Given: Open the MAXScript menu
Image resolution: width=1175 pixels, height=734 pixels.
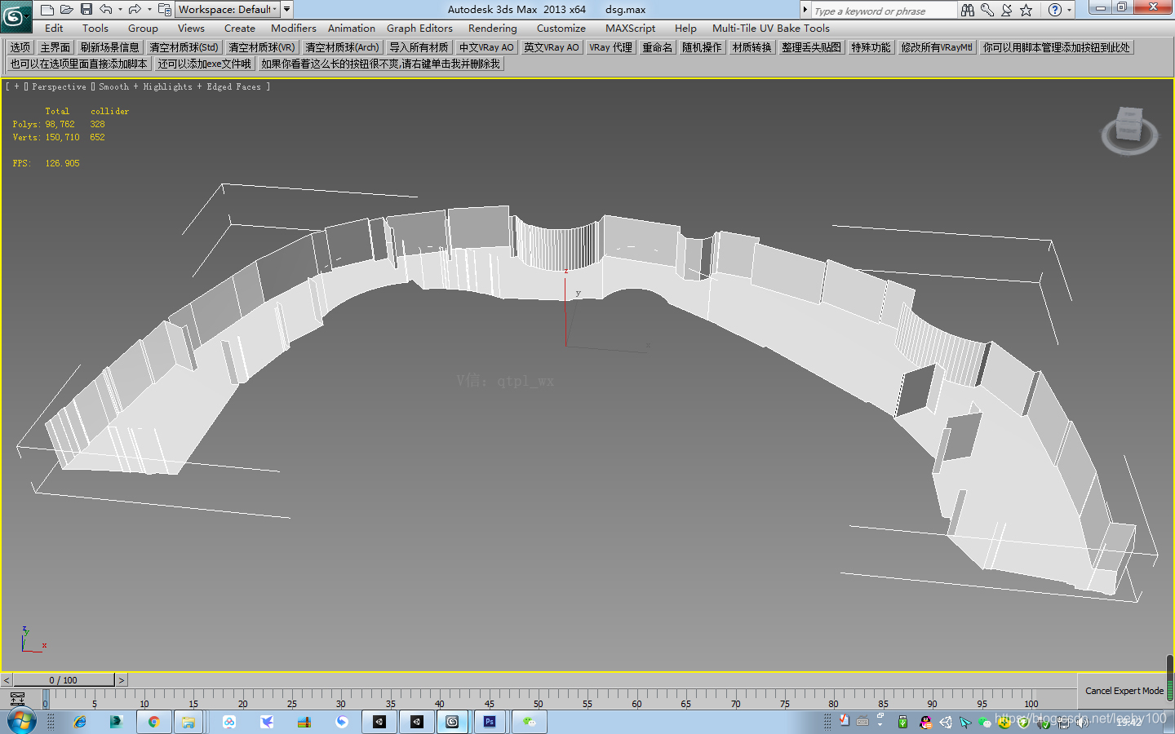Looking at the screenshot, I should (x=630, y=29).
